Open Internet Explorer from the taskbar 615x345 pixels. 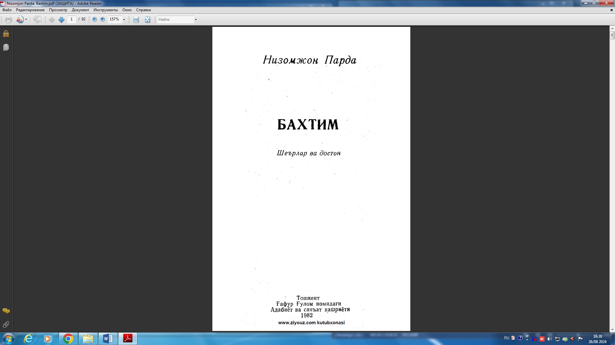[29, 339]
